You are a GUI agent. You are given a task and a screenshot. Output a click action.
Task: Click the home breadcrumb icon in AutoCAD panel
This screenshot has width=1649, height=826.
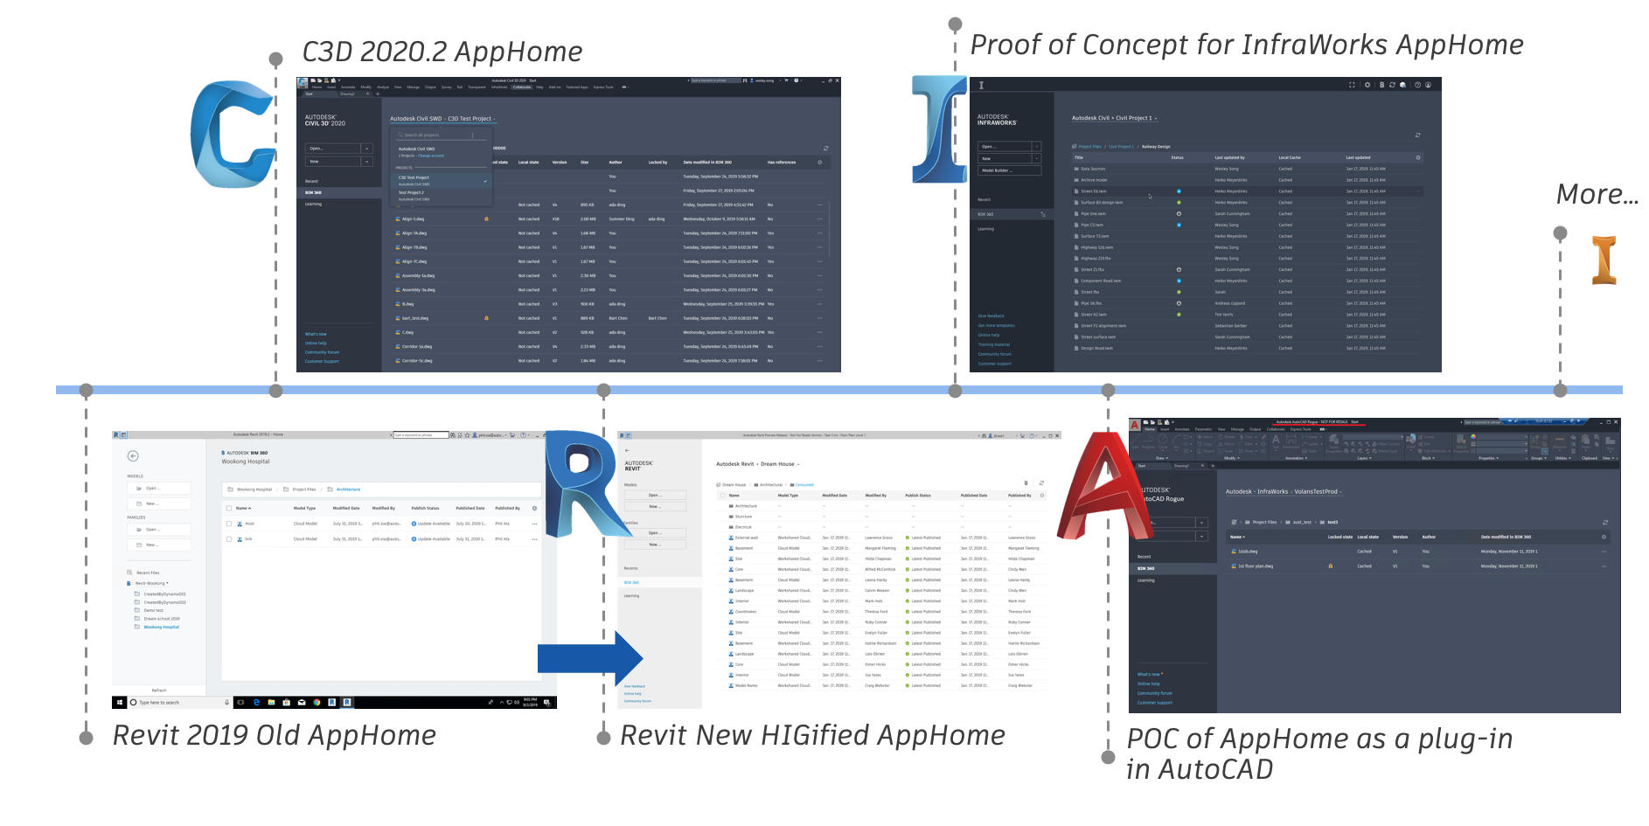[x=1235, y=522]
